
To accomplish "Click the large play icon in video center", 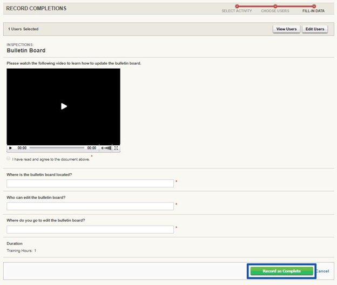I will coord(64,106).
